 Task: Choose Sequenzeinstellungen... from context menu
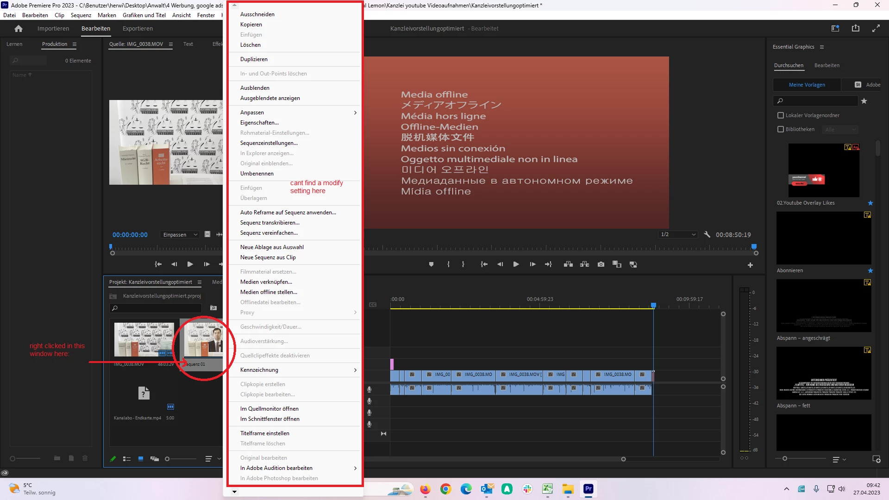tap(269, 143)
